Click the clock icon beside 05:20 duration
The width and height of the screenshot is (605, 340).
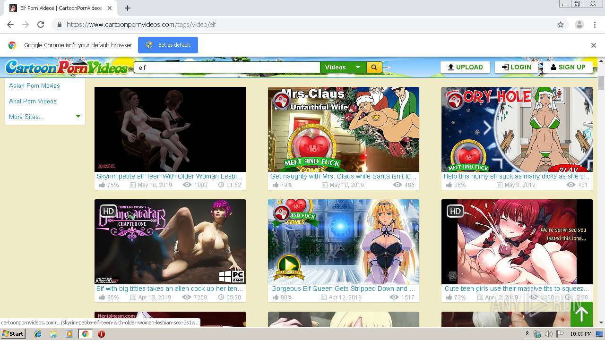pyautogui.click(x=221, y=297)
